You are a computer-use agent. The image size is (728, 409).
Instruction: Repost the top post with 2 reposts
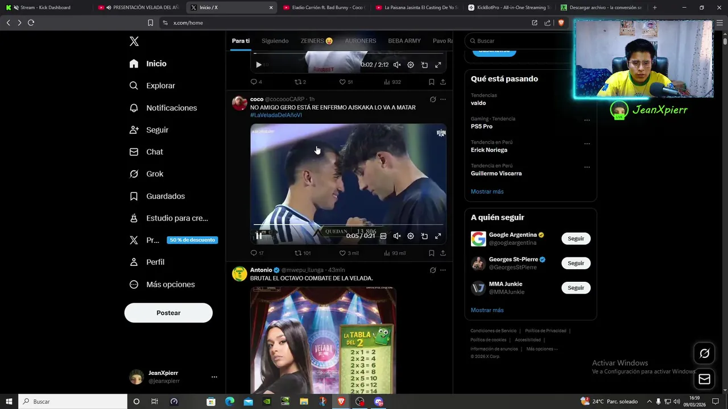click(298, 82)
